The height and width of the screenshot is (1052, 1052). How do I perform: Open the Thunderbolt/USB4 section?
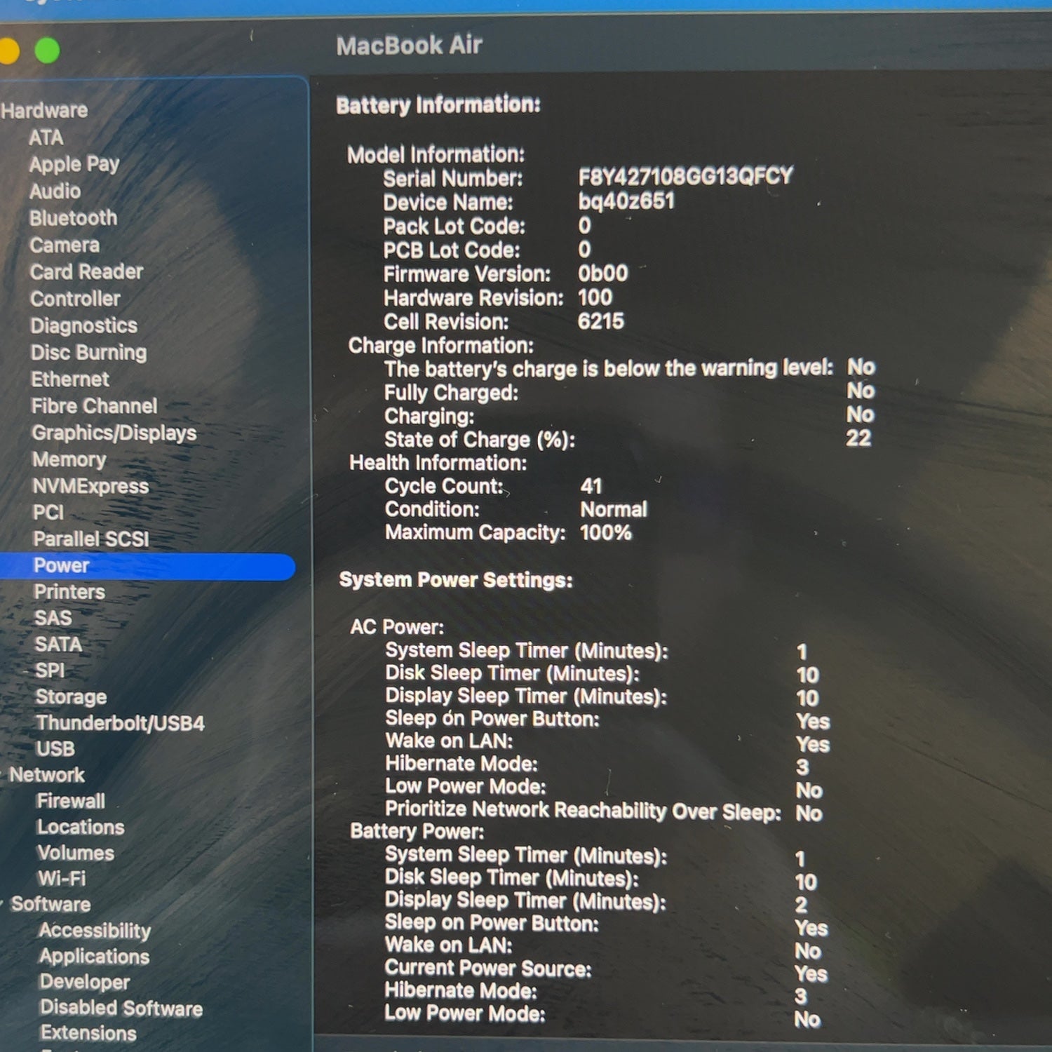click(120, 723)
